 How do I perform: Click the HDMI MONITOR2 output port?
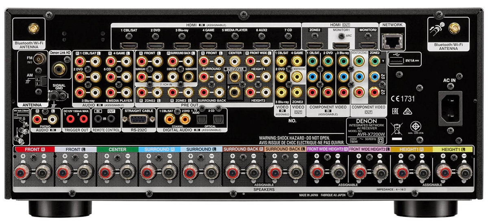368,46
